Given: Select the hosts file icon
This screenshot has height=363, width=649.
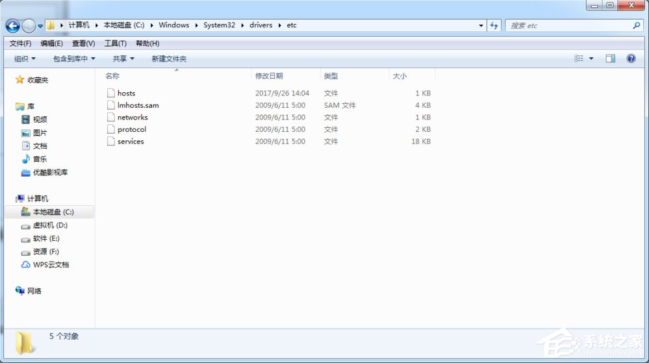Looking at the screenshot, I should (110, 94).
